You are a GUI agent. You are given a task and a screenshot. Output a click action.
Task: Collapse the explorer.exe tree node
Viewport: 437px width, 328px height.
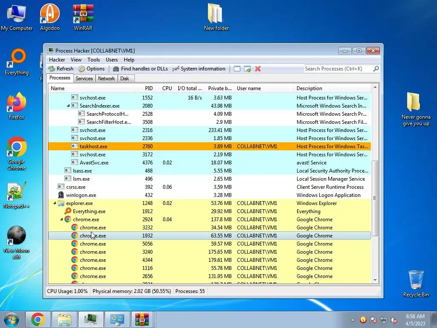tap(55, 203)
